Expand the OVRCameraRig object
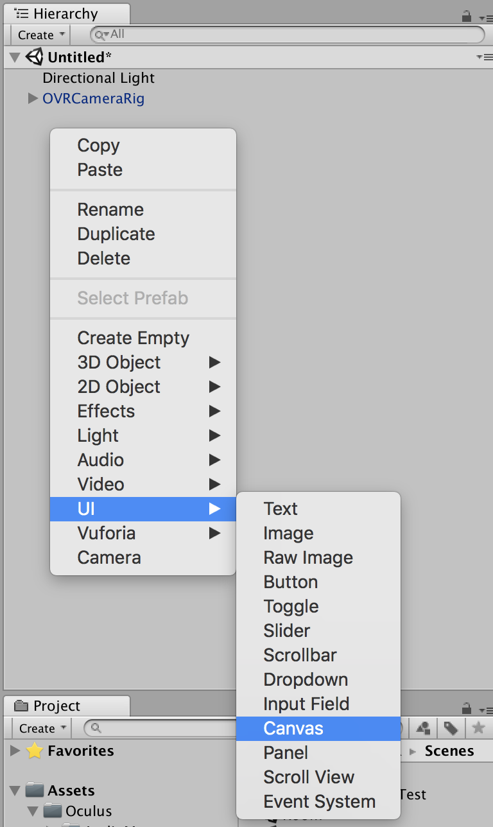 [x=33, y=99]
